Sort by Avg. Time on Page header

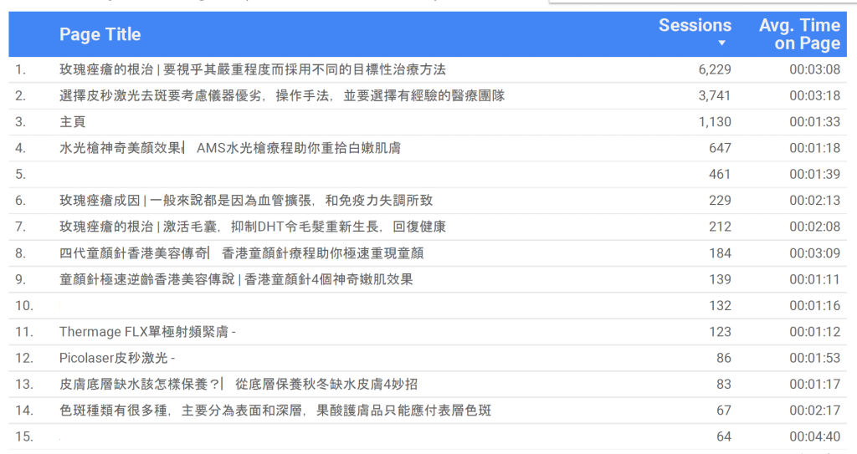[x=798, y=34]
